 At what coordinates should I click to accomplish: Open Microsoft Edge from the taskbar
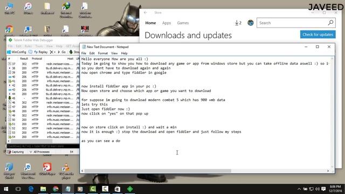pyautogui.click(x=31, y=189)
